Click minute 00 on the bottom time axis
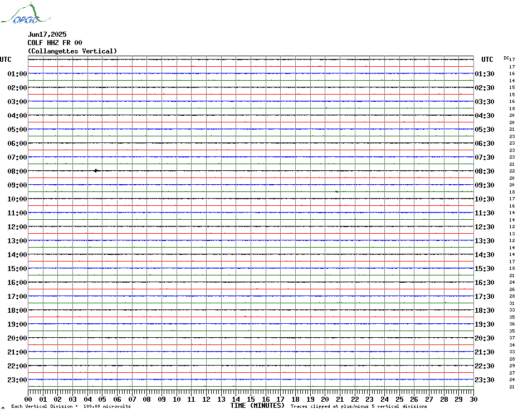The width and height of the screenshot is (518, 414). 29,399
